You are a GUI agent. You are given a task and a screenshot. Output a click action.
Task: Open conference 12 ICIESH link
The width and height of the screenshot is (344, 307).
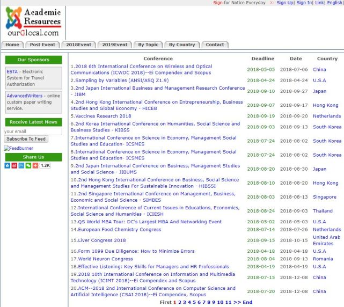tap(155, 211)
